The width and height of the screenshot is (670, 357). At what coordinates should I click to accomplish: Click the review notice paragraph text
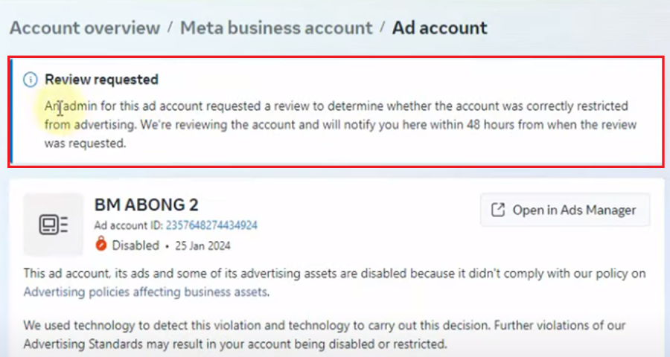click(x=340, y=125)
